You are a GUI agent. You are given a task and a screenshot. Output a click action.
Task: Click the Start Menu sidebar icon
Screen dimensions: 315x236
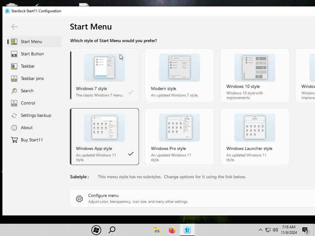tap(14, 41)
